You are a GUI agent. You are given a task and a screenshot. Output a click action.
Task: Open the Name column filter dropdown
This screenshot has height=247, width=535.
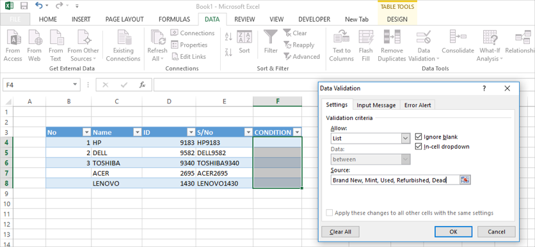click(x=138, y=133)
